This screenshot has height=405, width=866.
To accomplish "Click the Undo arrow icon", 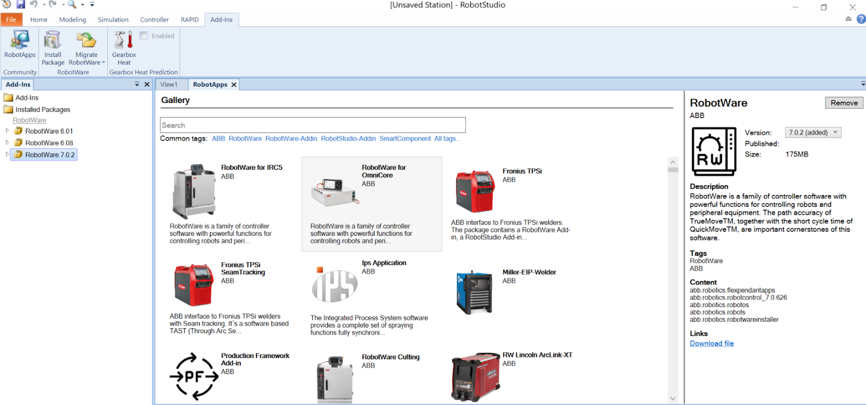I will point(34,4).
